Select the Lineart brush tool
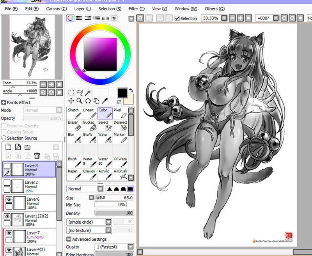 (x=90, y=113)
